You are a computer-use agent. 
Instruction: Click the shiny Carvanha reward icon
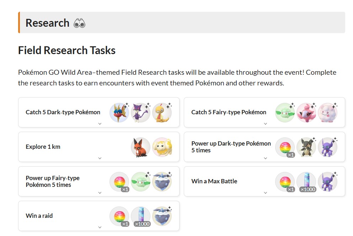(119, 112)
